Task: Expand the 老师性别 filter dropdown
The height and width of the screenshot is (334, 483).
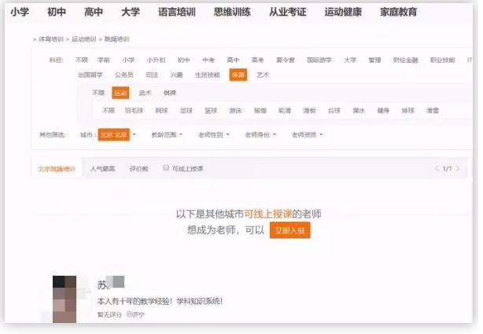Action: (214, 134)
